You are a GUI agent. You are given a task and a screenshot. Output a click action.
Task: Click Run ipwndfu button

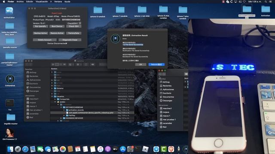[40, 27]
